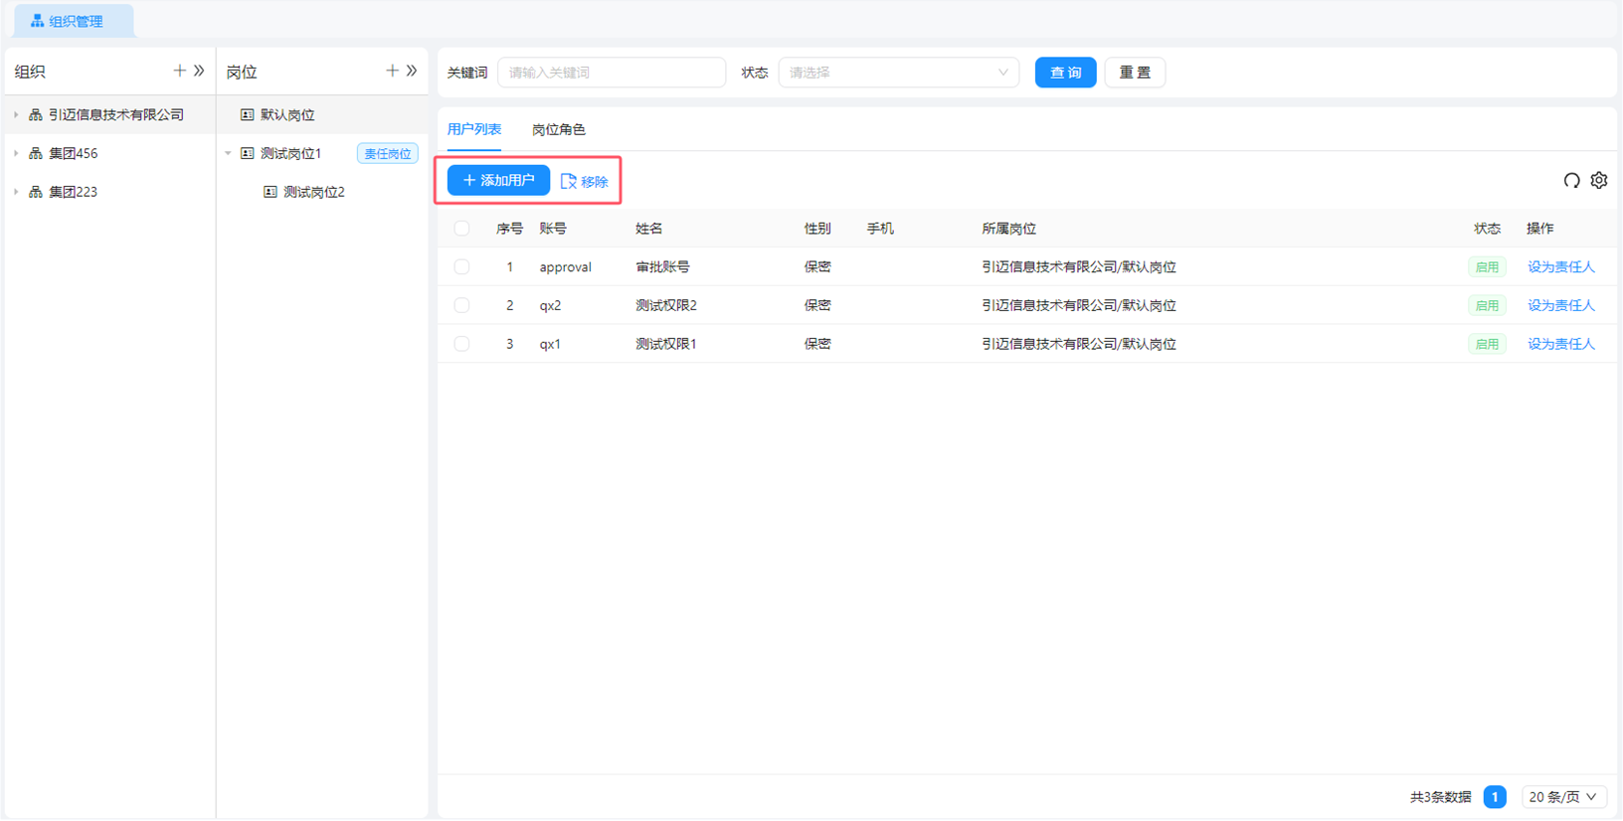The image size is (1623, 821).
Task: Click the refresh icon above the table
Action: point(1571,181)
